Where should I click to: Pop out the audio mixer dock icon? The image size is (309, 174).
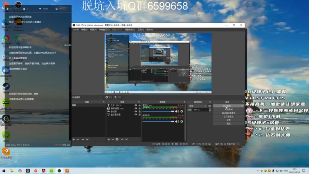pyautogui.click(x=185, y=102)
